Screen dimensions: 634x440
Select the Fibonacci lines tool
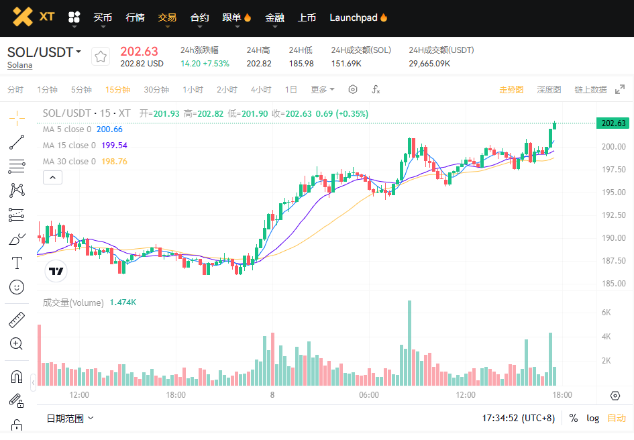[x=17, y=166]
